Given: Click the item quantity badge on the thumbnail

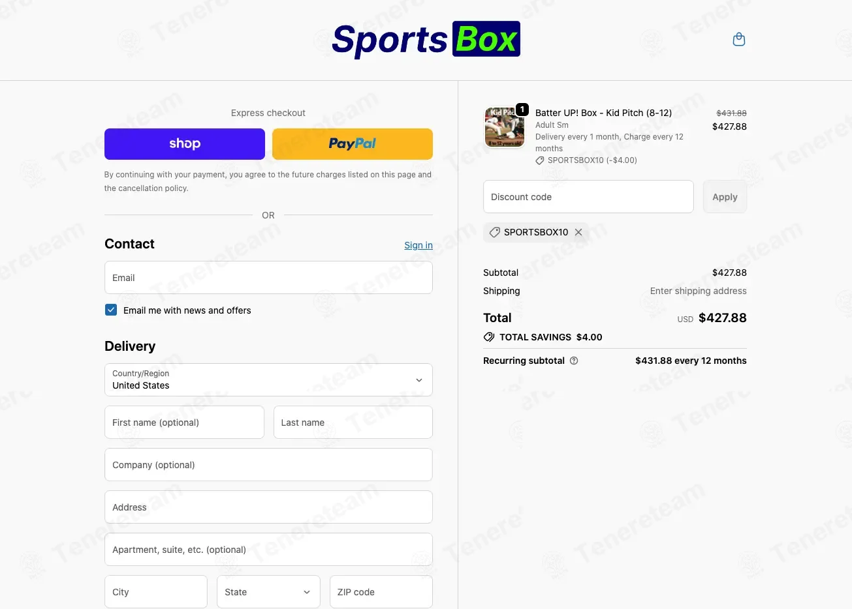Looking at the screenshot, I should [x=522, y=110].
